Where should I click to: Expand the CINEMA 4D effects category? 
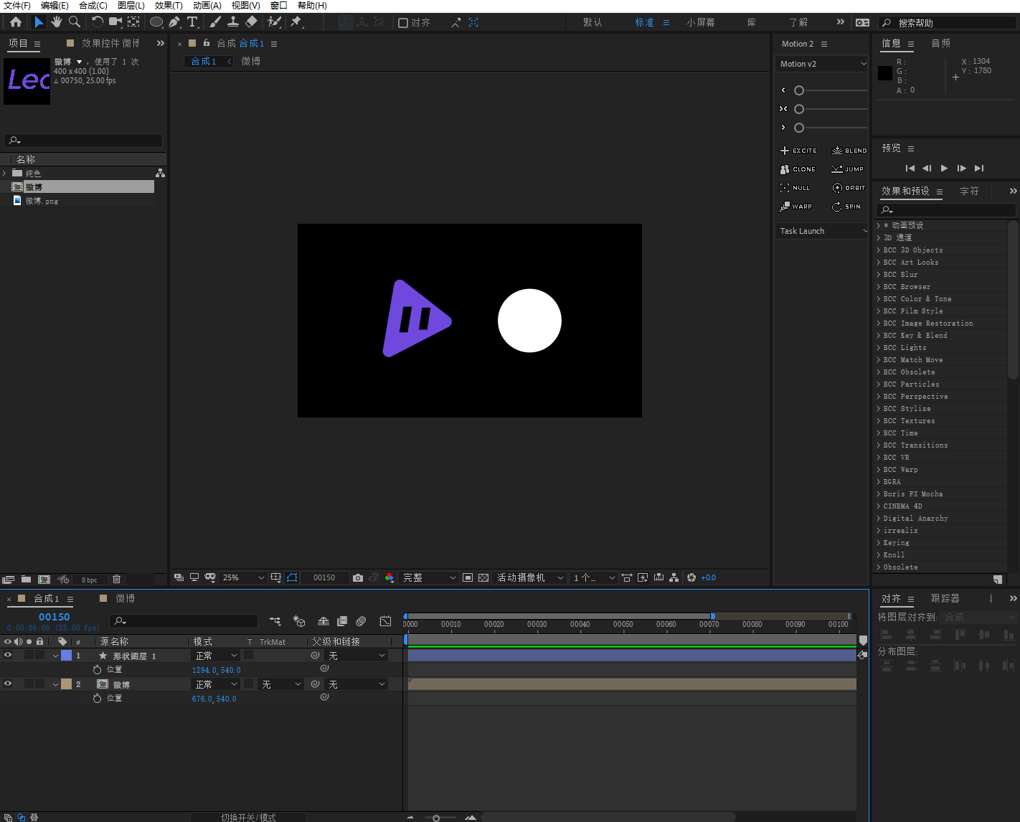pyautogui.click(x=879, y=506)
